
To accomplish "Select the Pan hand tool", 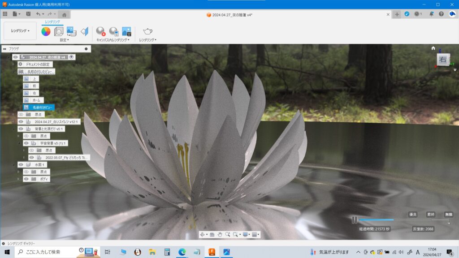I will point(220,234).
